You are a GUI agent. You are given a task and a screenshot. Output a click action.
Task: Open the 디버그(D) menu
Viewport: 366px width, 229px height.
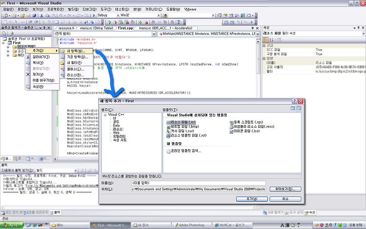(x=89, y=9)
